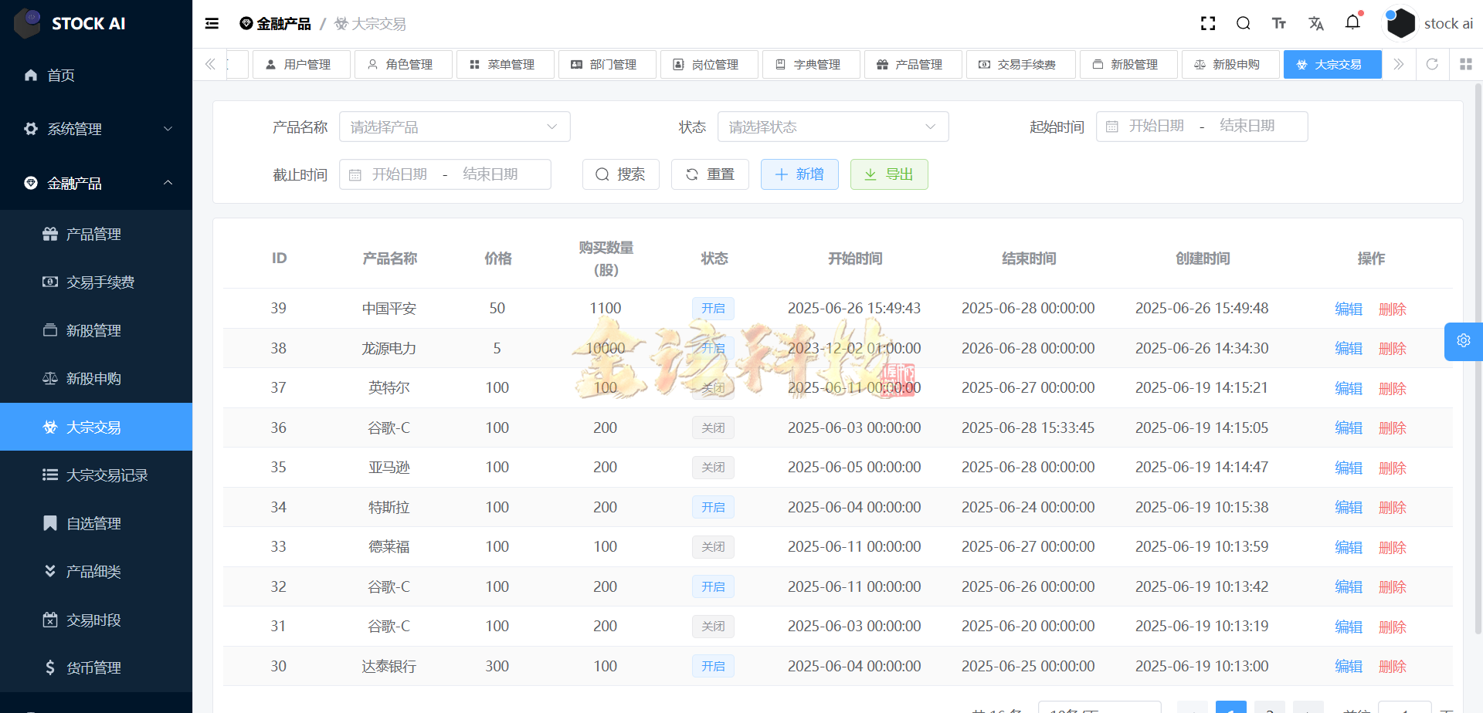Open 编辑 link for record ID 39
1483x713 pixels.
(1348, 308)
